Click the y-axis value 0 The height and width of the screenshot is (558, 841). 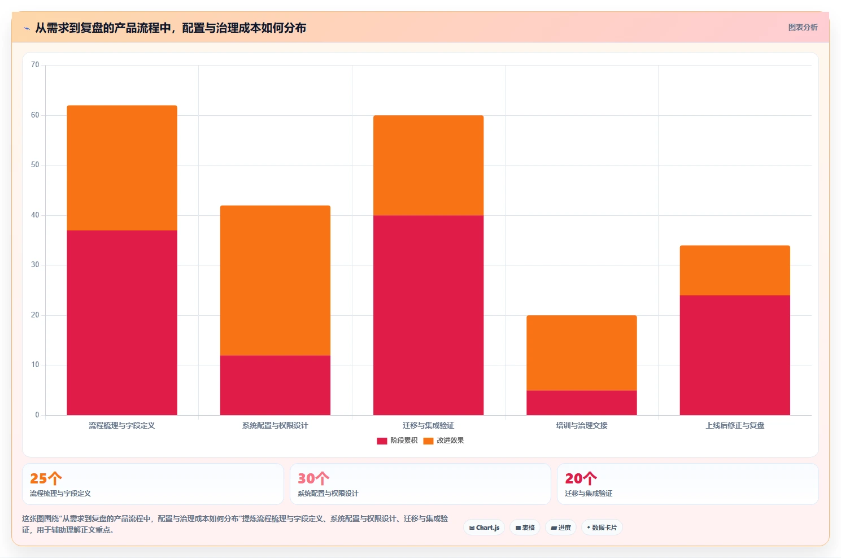(37, 415)
